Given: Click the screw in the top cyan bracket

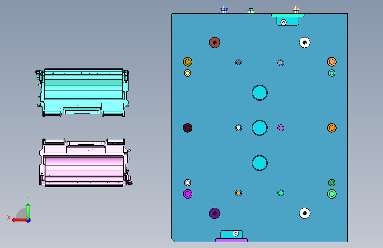Looking at the screenshot, I should click(283, 22).
